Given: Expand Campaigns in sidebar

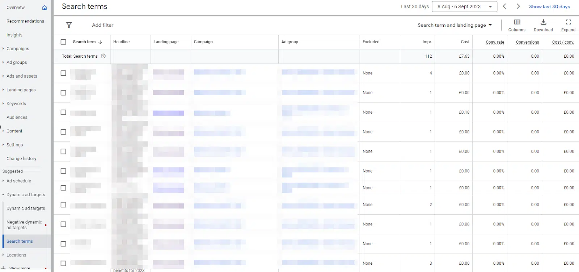Looking at the screenshot, I should (x=3, y=49).
